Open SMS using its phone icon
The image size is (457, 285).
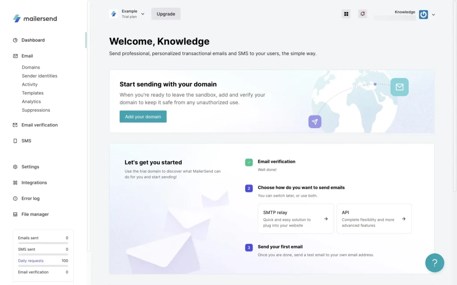click(15, 141)
